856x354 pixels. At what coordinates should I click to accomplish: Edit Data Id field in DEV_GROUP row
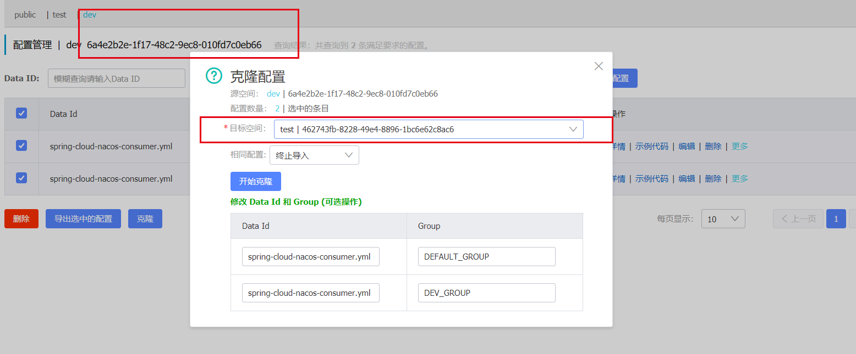[x=311, y=293]
